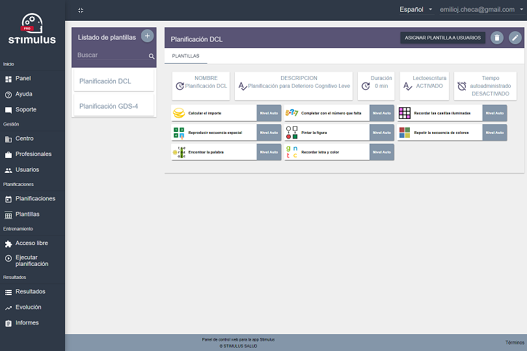Toggle fullscreen icon in top bar
This screenshot has height=351, width=527.
81,10
